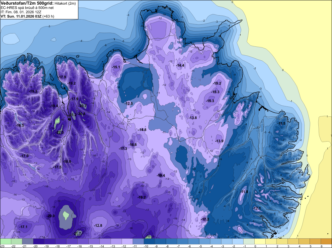The width and height of the screenshot is (332, 248).
Task: Click the -21.7 temperature value
Action: 77,233
